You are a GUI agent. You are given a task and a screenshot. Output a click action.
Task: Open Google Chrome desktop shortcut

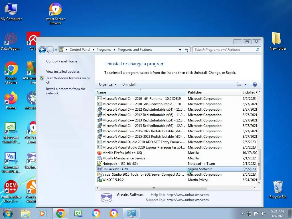tap(11, 73)
